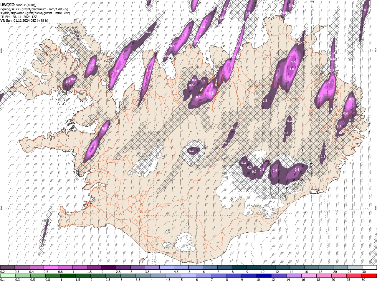Pick the bright pink upper swatch between 0.5 and 0.8
Viewport: 377px width, 282px height.
pos(51,267)
